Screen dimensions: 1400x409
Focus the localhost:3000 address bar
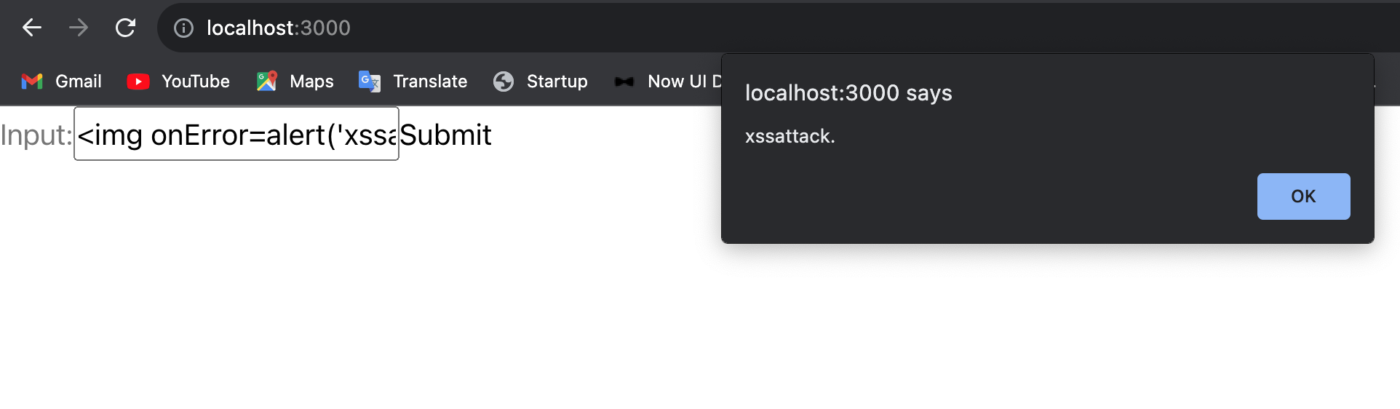pos(779,28)
